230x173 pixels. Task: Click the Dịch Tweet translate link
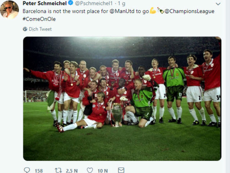pyautogui.click(x=40, y=29)
